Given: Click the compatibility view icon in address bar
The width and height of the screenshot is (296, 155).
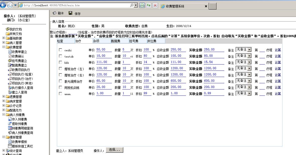Looking at the screenshot, I should click(x=142, y=5).
